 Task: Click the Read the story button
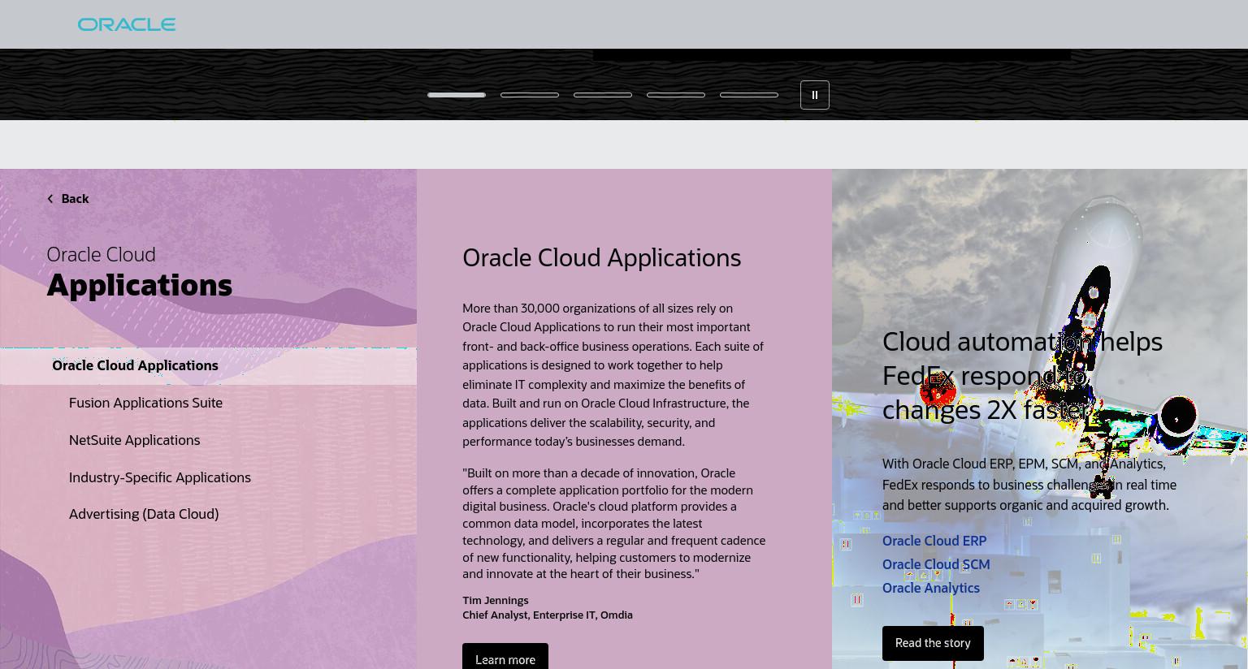point(933,643)
